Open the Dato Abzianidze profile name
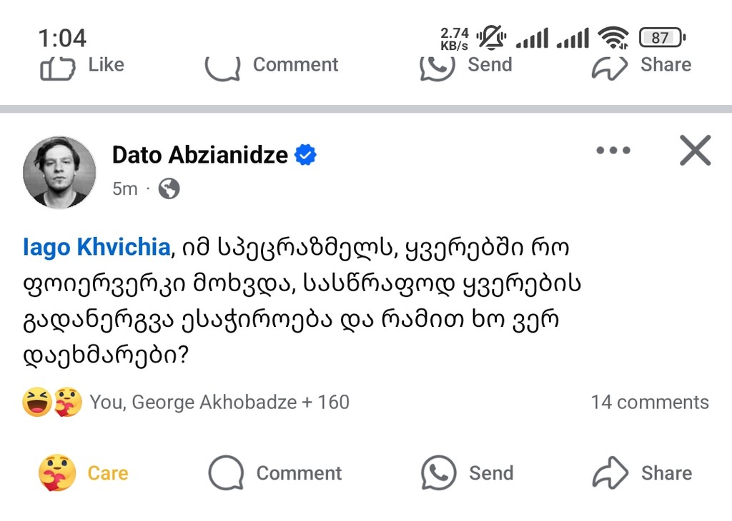 [x=199, y=155]
